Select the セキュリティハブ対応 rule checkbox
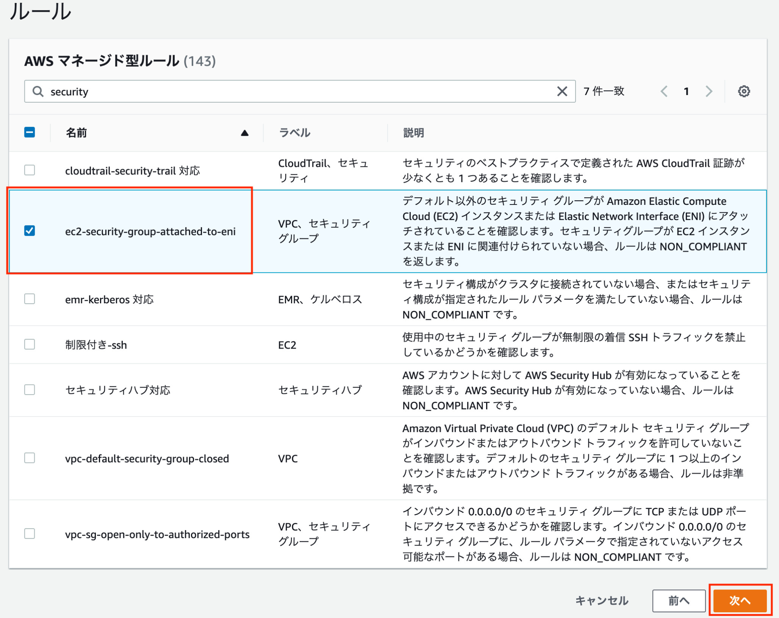 29,390
